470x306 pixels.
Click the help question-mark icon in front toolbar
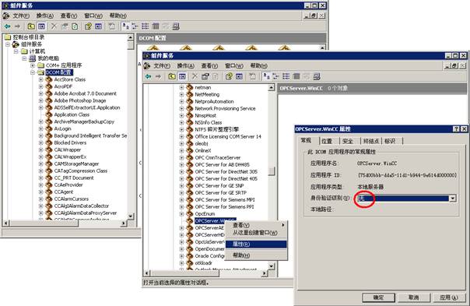point(229,76)
